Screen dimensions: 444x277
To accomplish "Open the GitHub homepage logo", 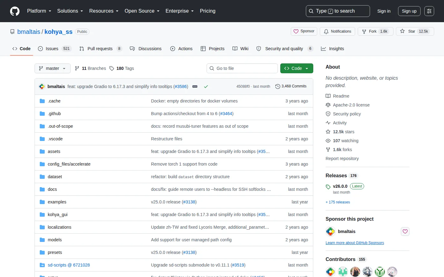I will tap(15, 11).
